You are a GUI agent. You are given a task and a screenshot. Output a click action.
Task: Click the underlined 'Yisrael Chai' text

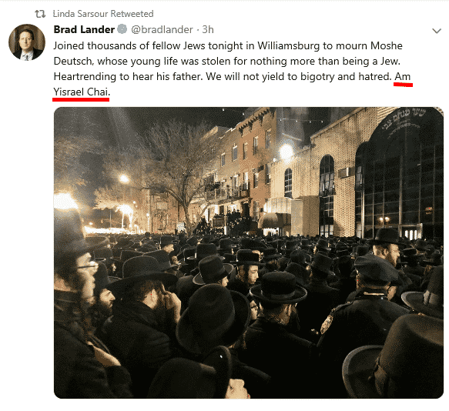(81, 92)
